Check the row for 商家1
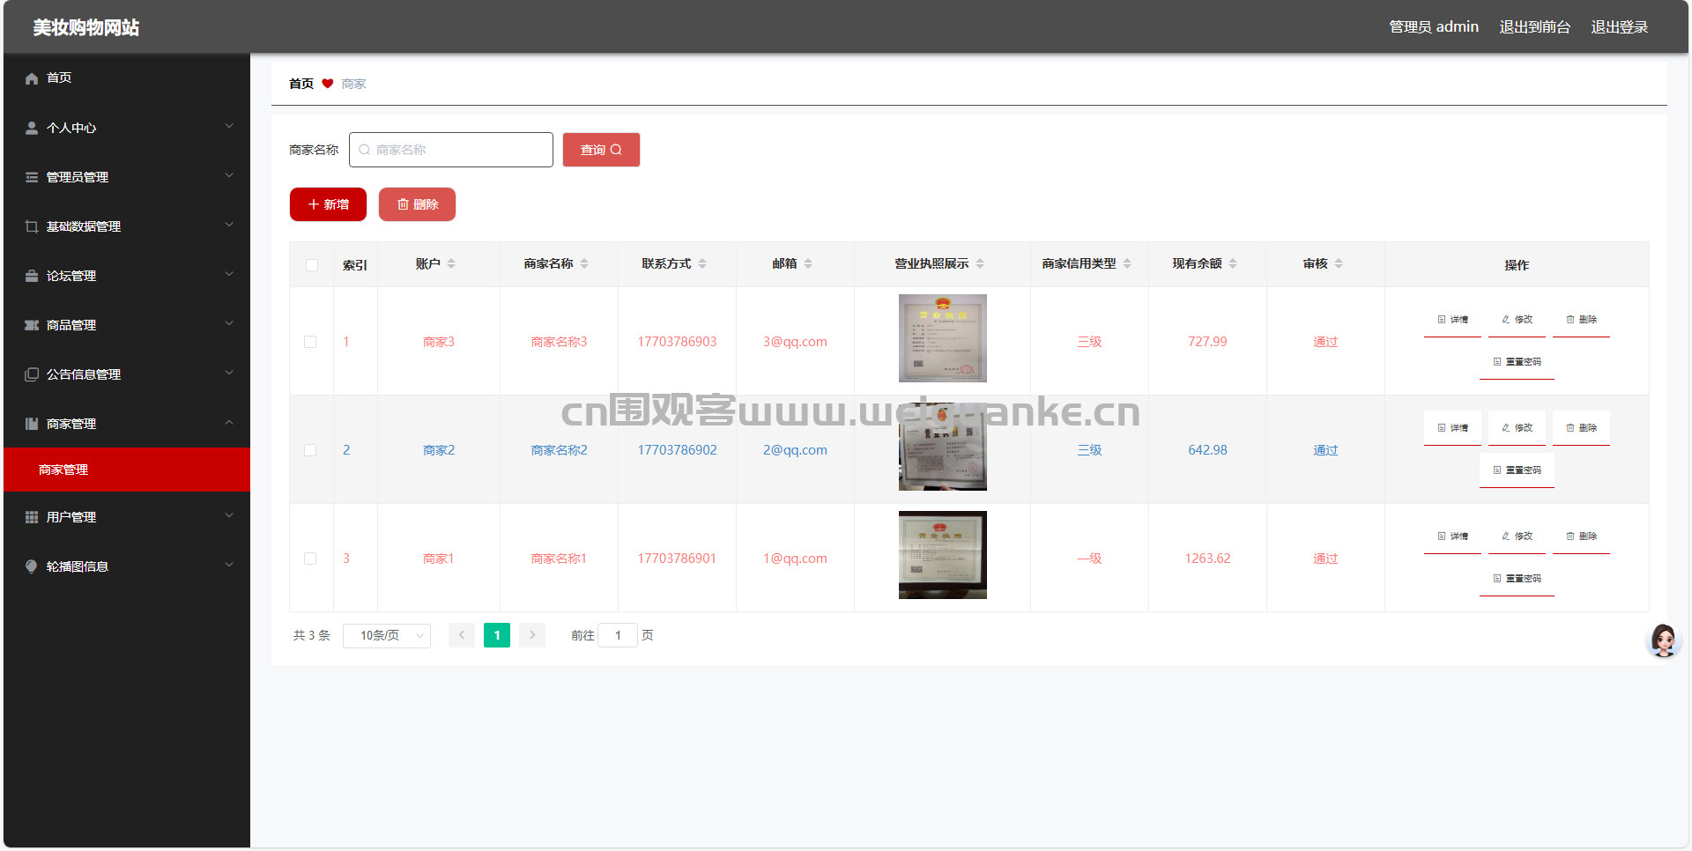Image resolution: width=1692 pixels, height=851 pixels. tap(310, 559)
